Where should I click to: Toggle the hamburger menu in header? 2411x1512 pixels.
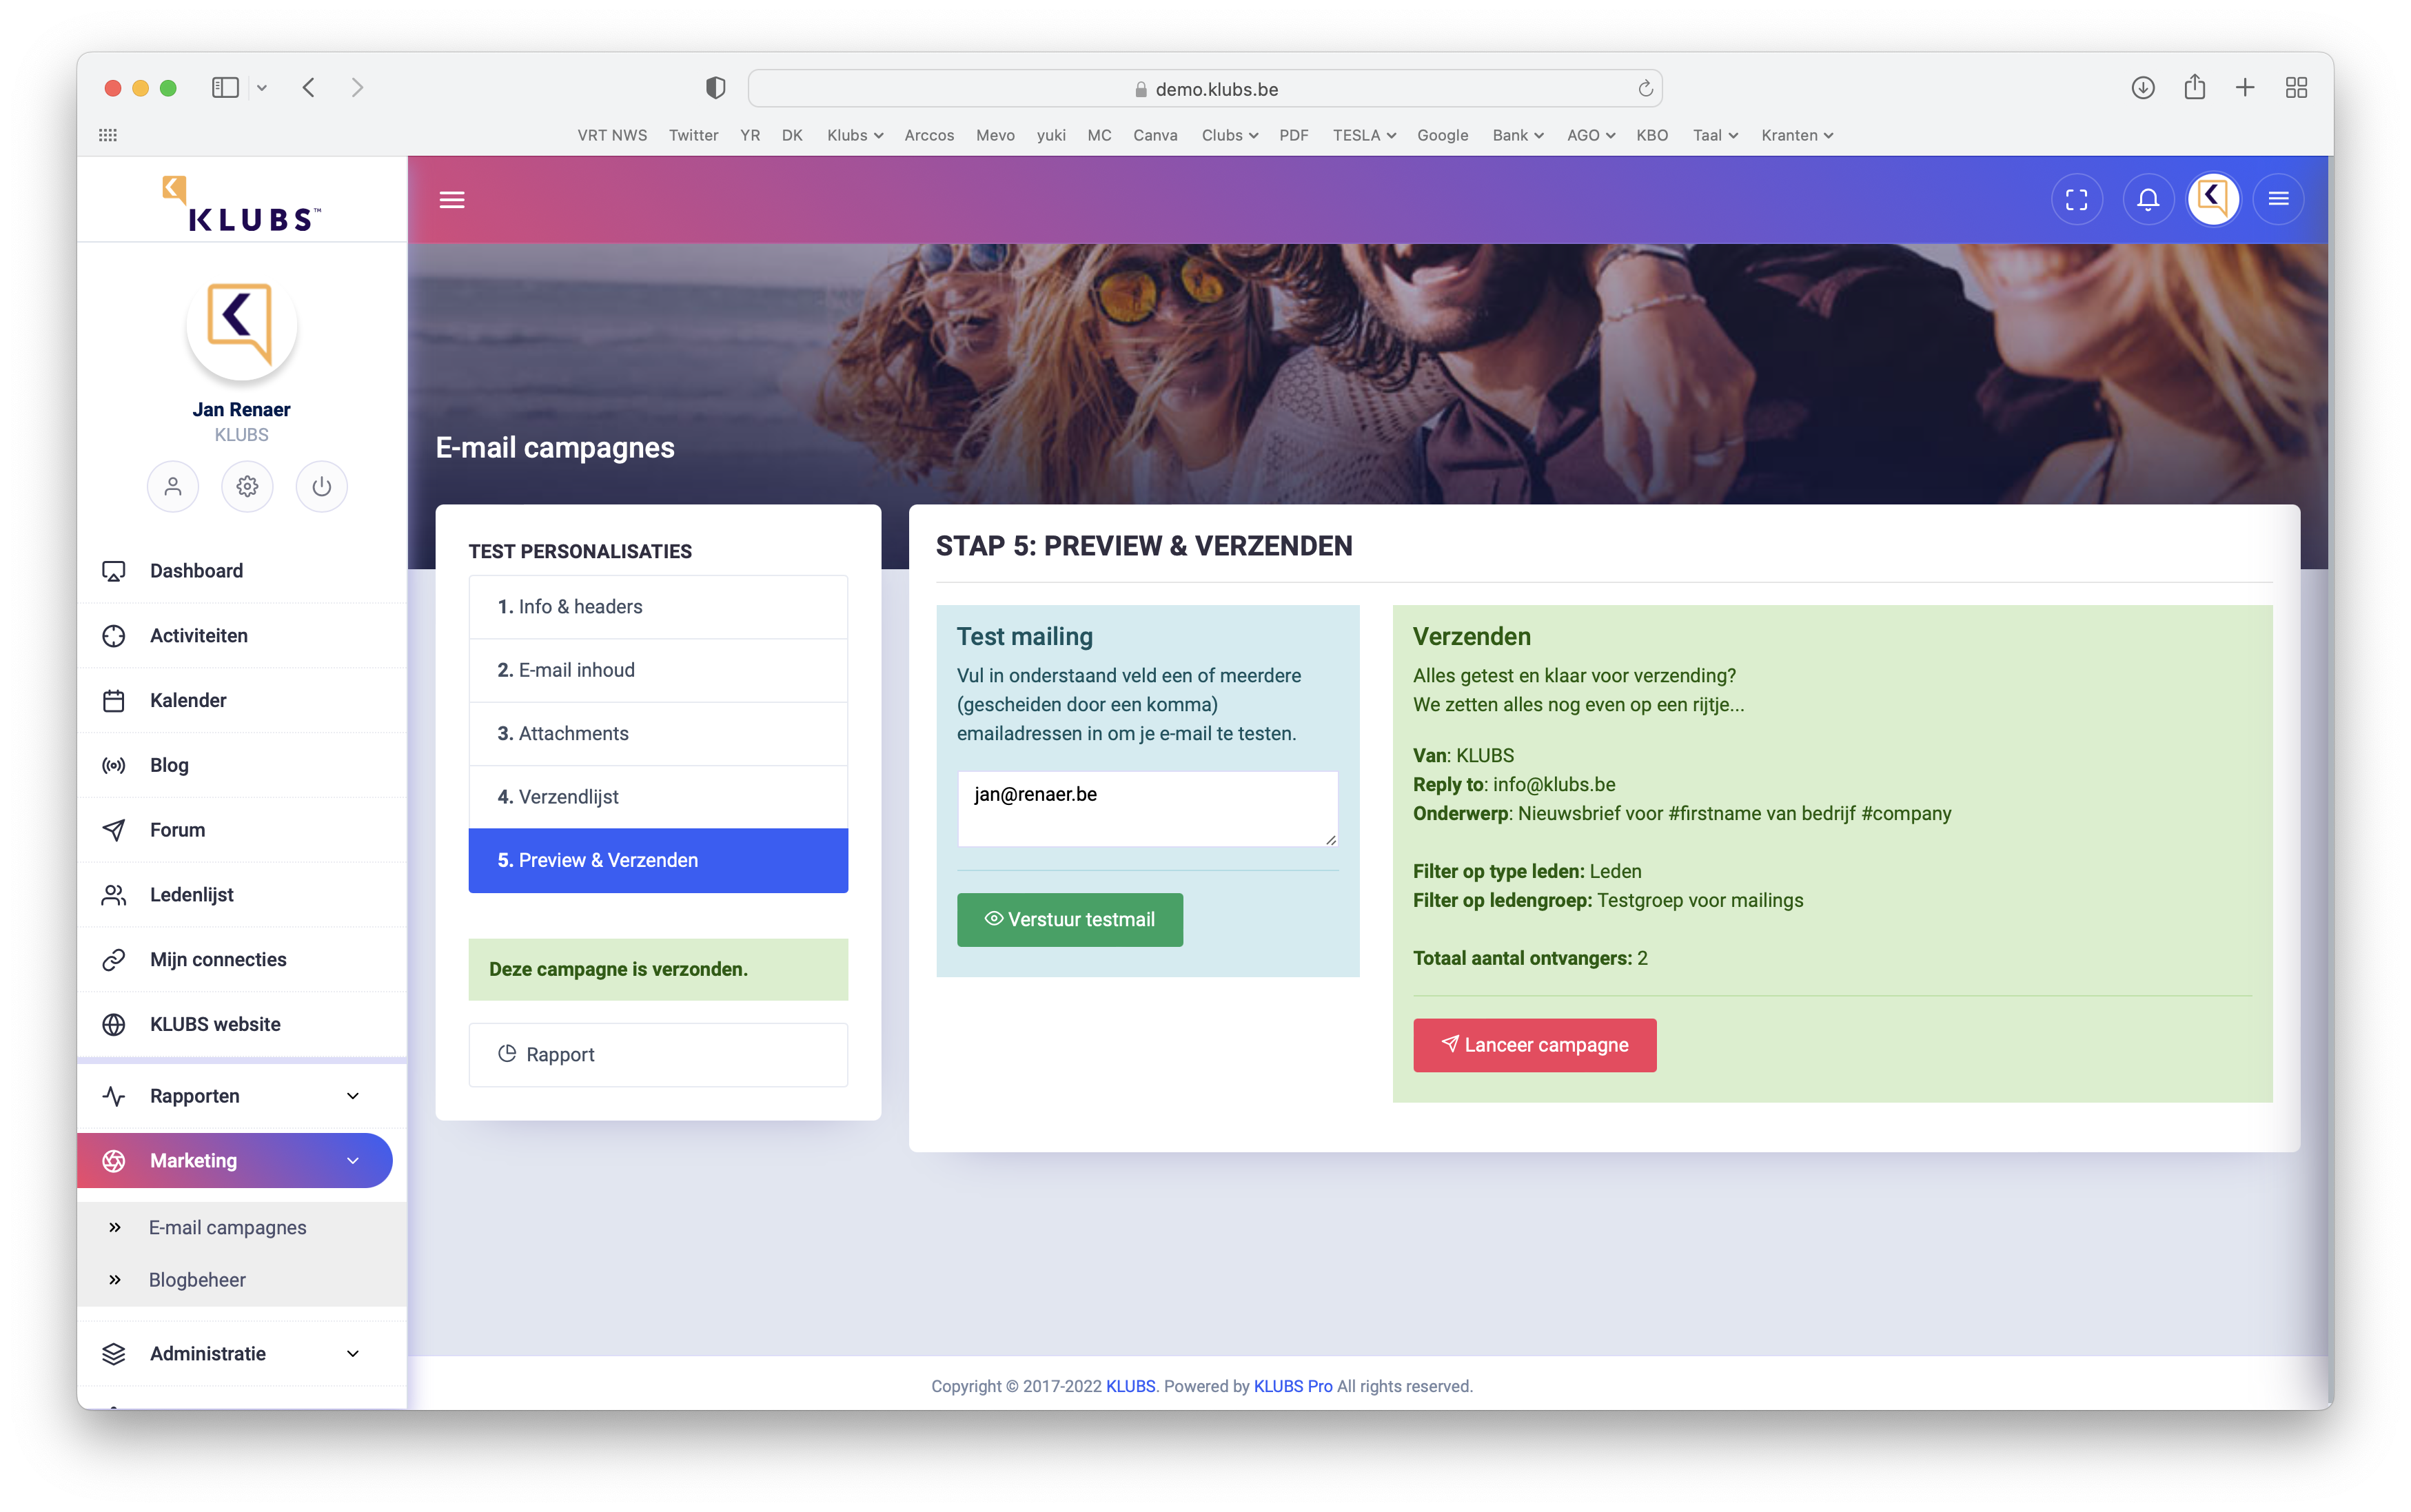(452, 200)
